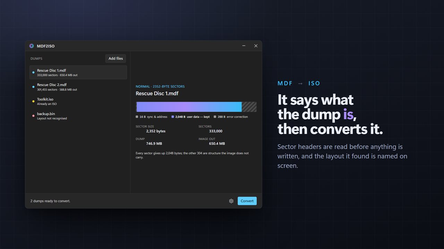
Task: Click the 'Every sector gives up 2,048 bytes' explanation
Action: click(x=192, y=155)
